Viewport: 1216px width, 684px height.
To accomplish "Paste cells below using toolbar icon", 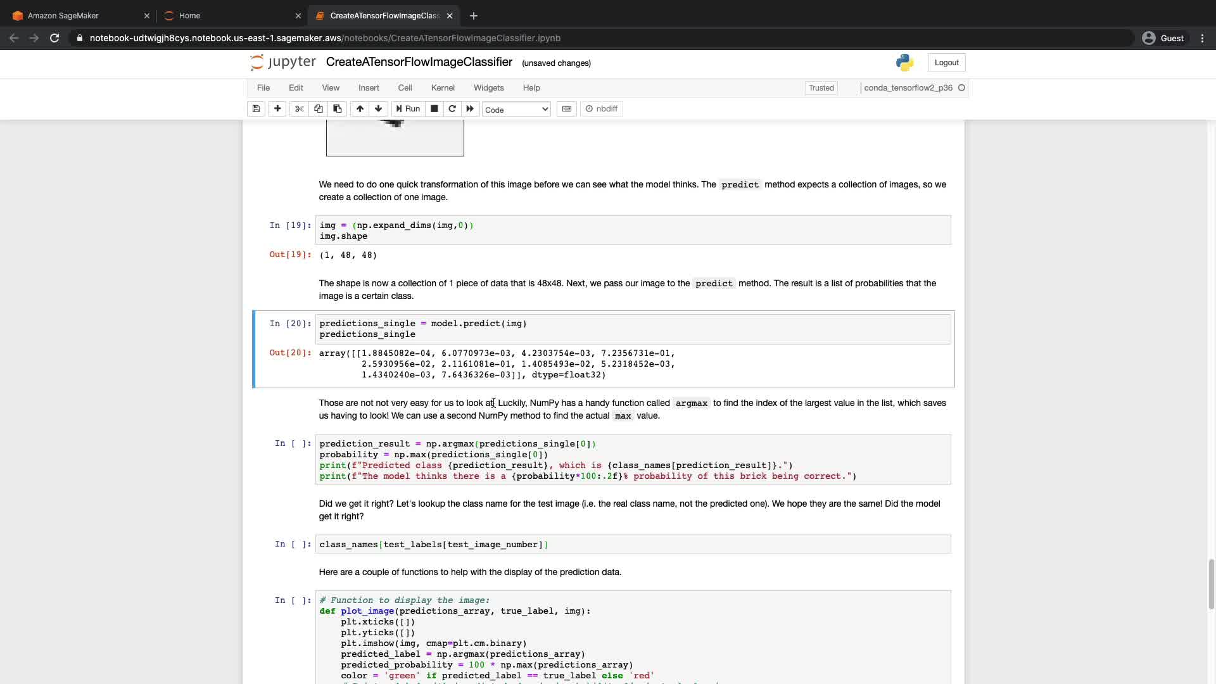I will [x=338, y=109].
